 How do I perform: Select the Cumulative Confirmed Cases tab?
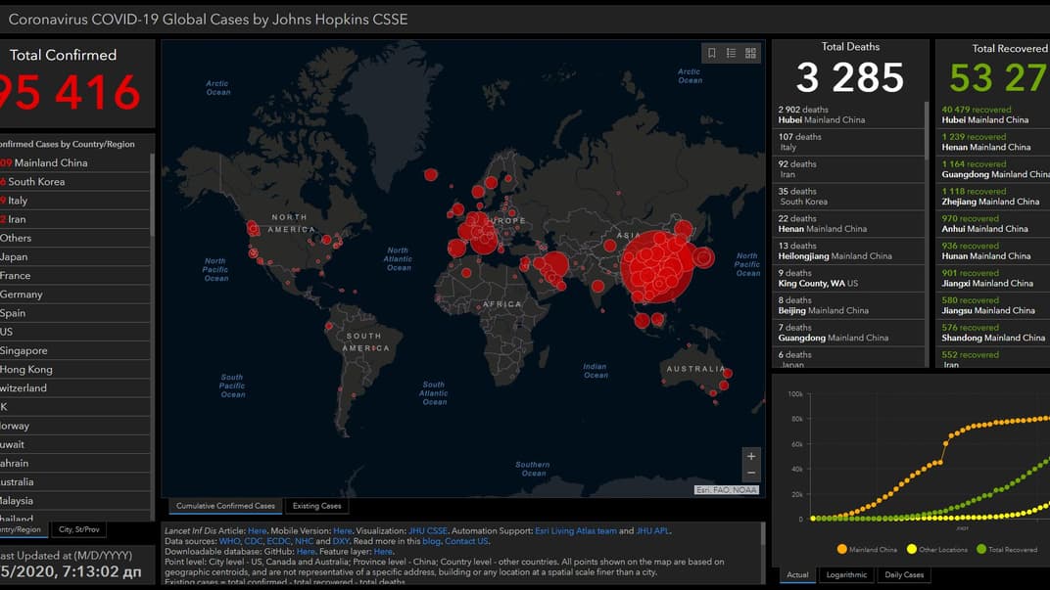[x=225, y=506]
